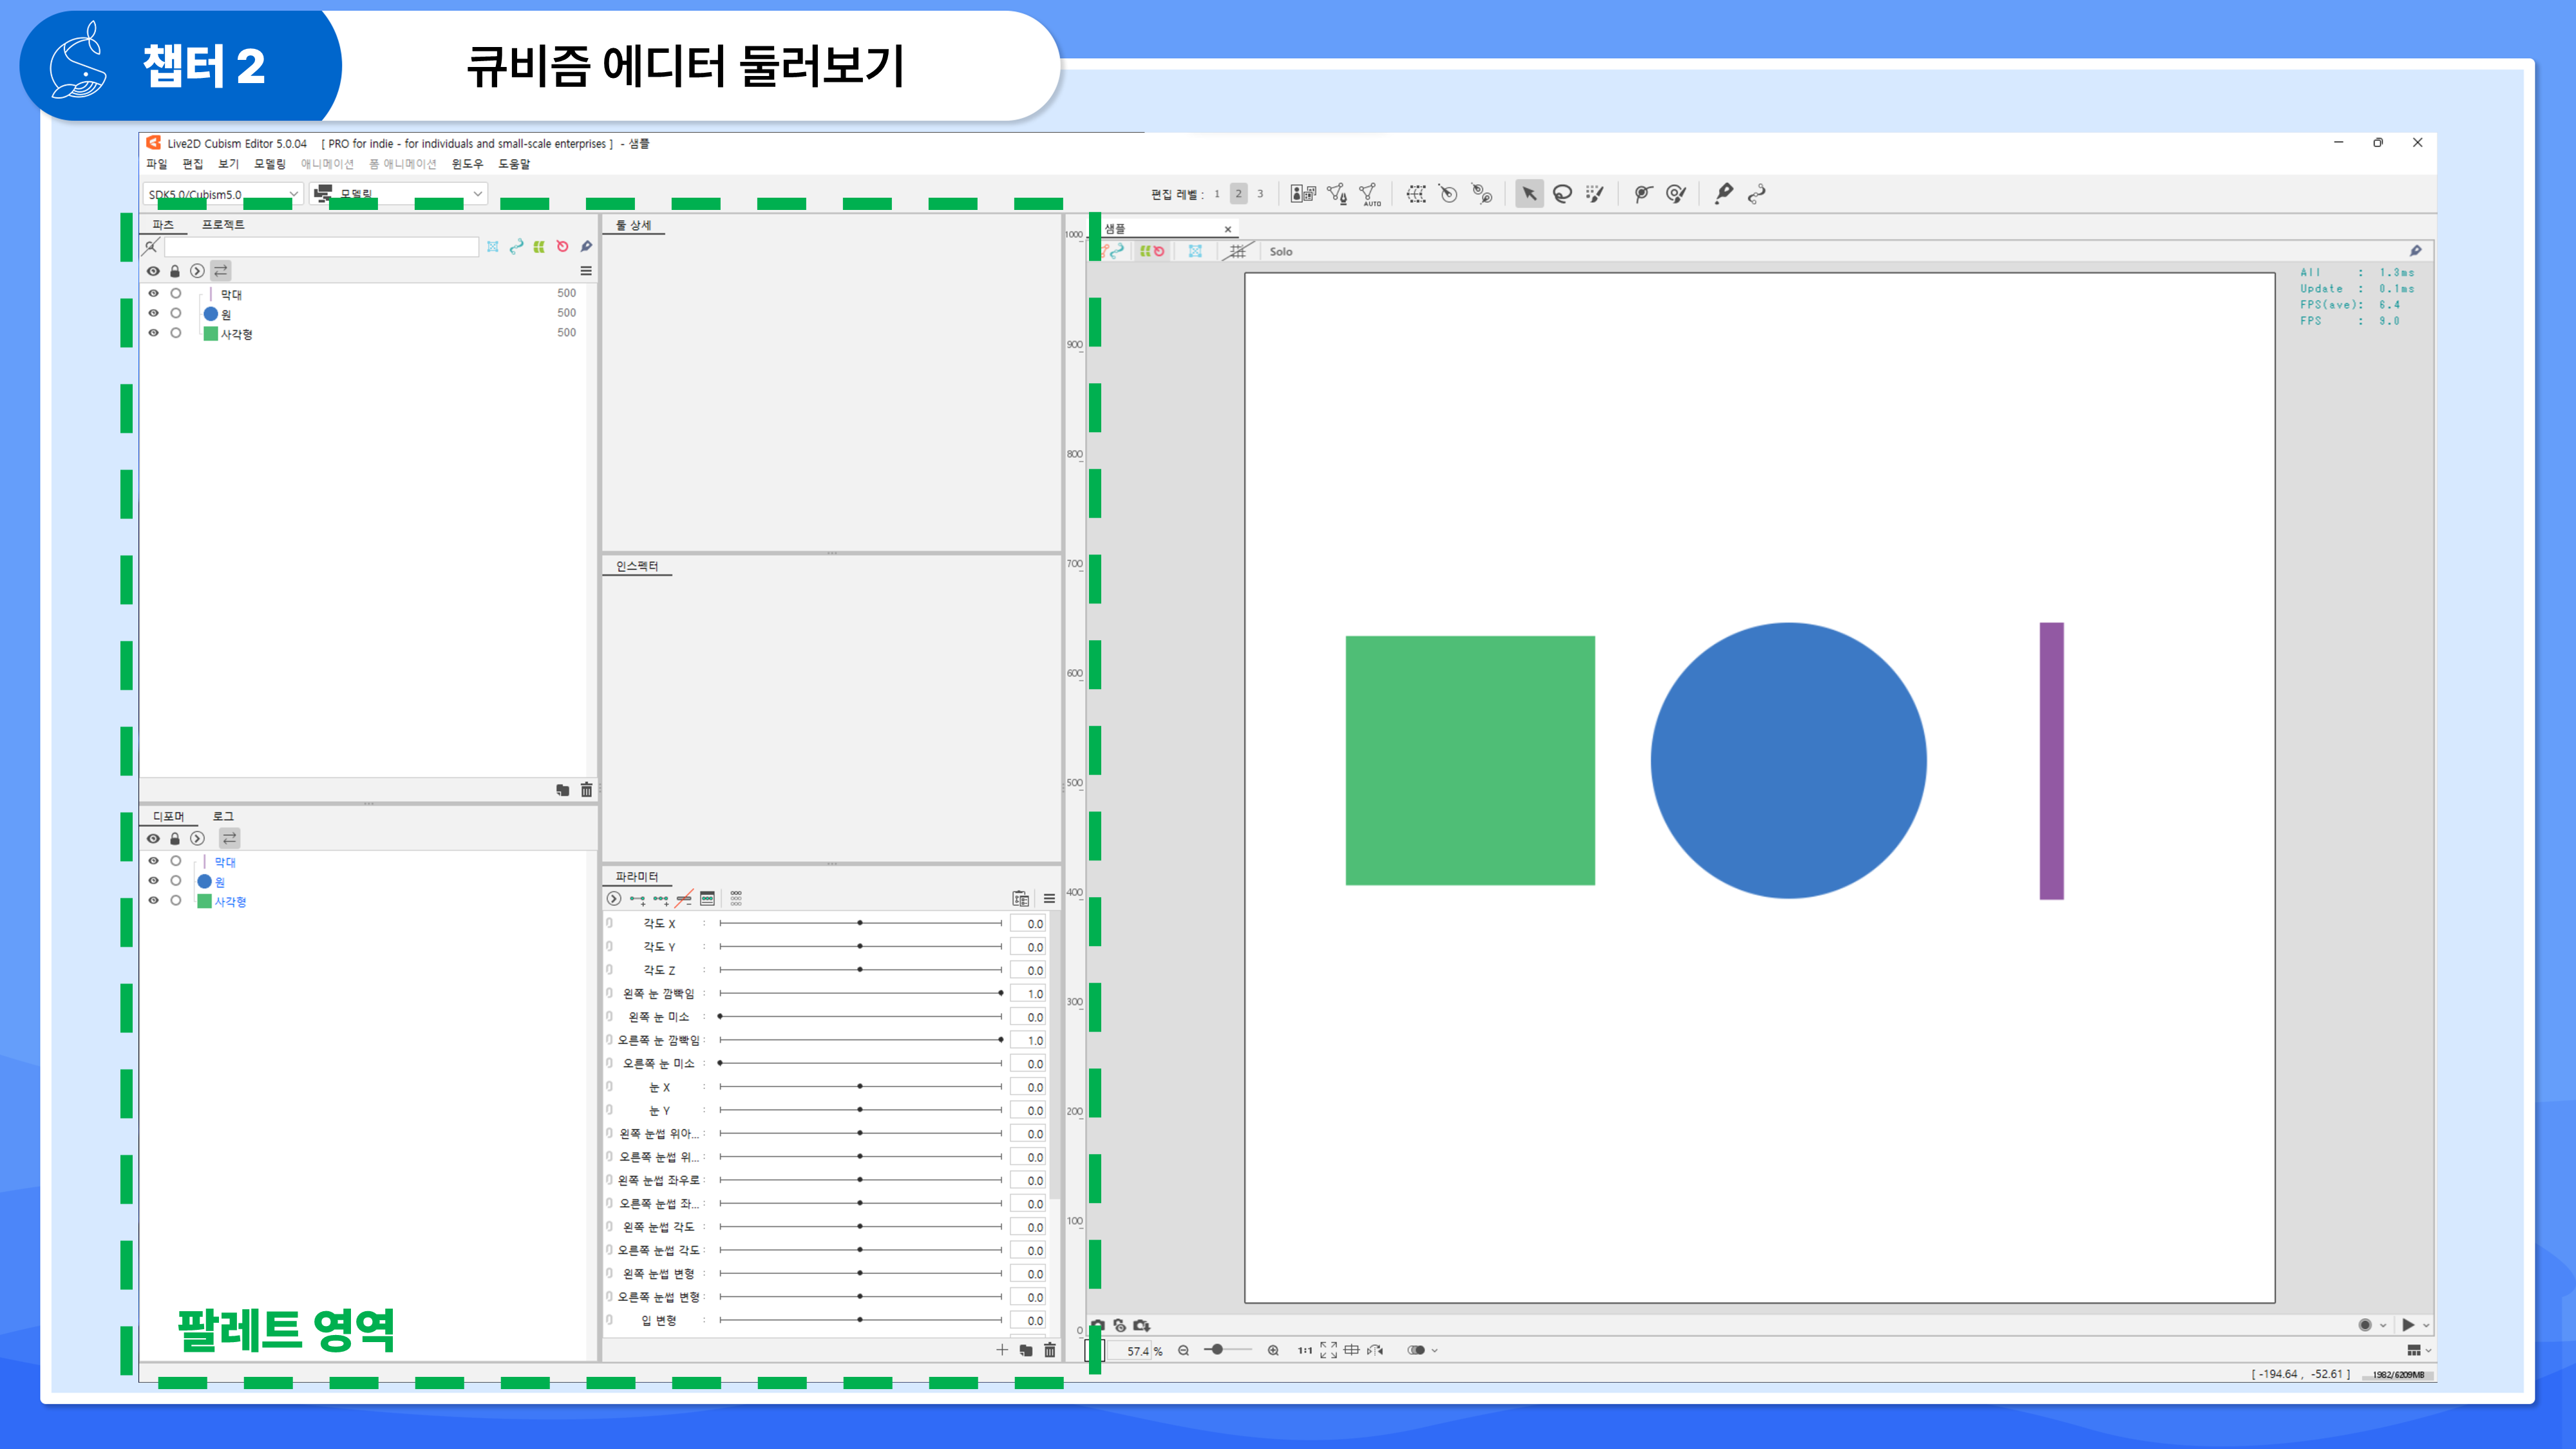Create a warp deformer from toolbar
The height and width of the screenshot is (1449, 2576).
pyautogui.click(x=1416, y=194)
